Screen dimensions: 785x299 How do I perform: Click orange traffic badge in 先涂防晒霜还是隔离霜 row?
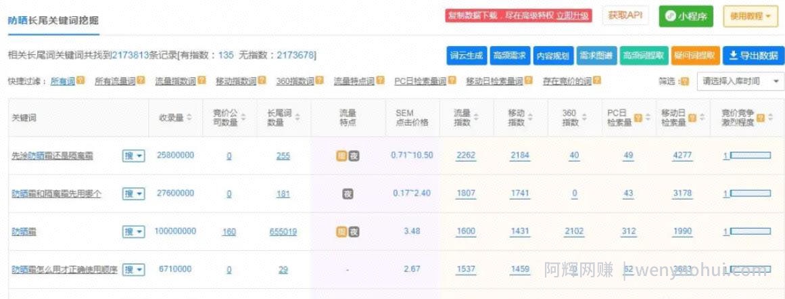click(x=342, y=156)
